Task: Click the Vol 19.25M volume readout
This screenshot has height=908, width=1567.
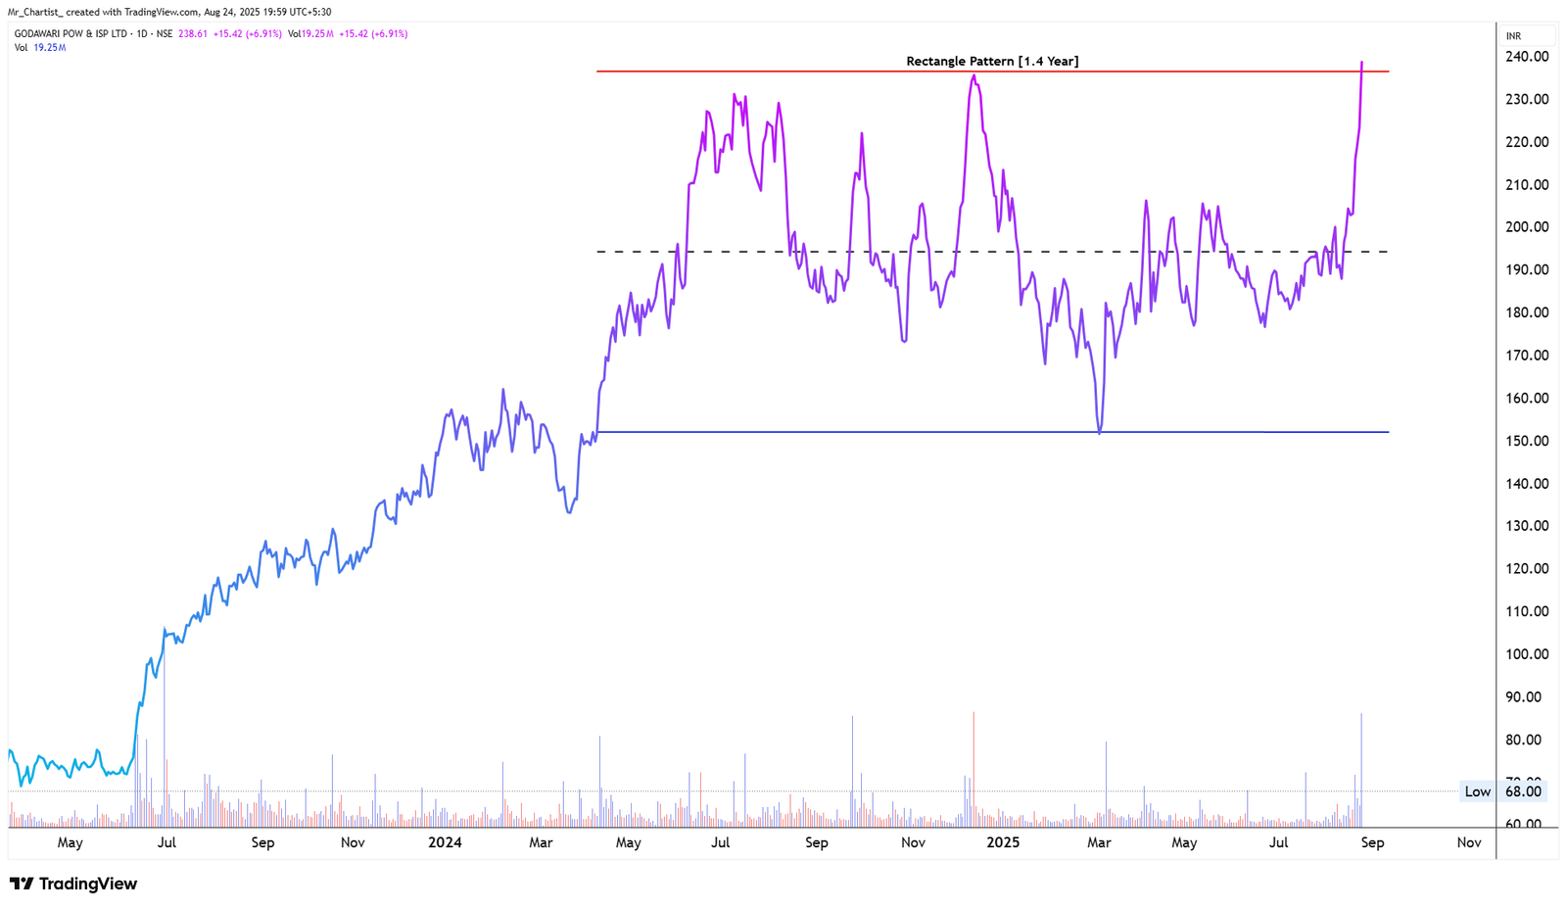Action: [x=39, y=46]
